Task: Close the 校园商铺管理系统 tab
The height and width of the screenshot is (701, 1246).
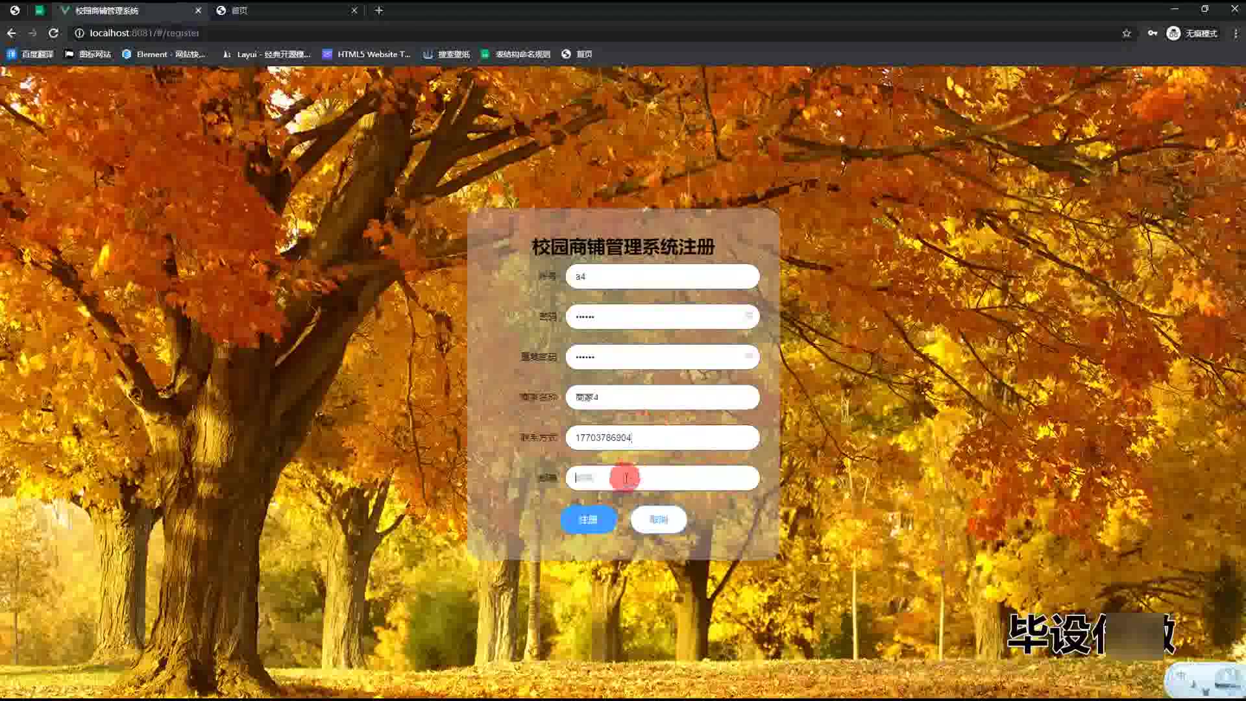Action: pos(198,10)
